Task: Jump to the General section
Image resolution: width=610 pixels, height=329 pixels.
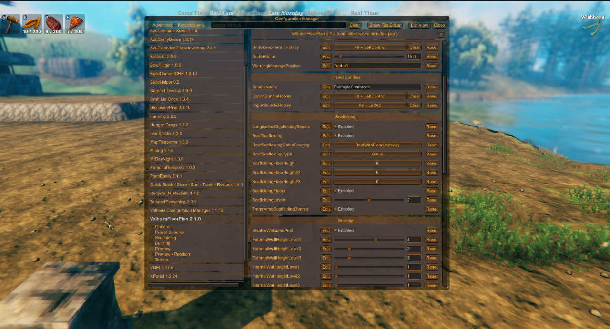Action: coord(163,227)
